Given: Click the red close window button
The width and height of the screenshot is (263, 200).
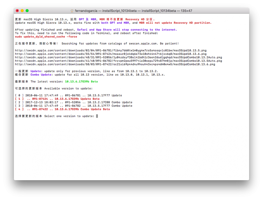Looking at the screenshot, I should point(17,11).
